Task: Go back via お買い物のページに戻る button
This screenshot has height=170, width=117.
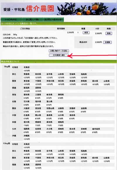Action: coord(59,51)
